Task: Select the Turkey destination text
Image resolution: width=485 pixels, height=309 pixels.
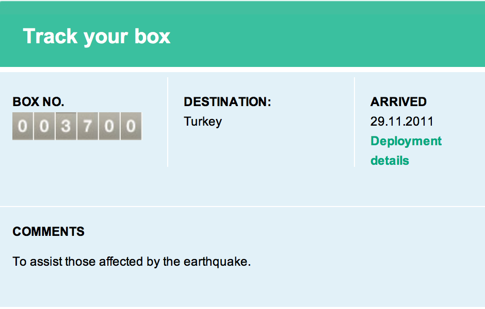Action: [203, 122]
